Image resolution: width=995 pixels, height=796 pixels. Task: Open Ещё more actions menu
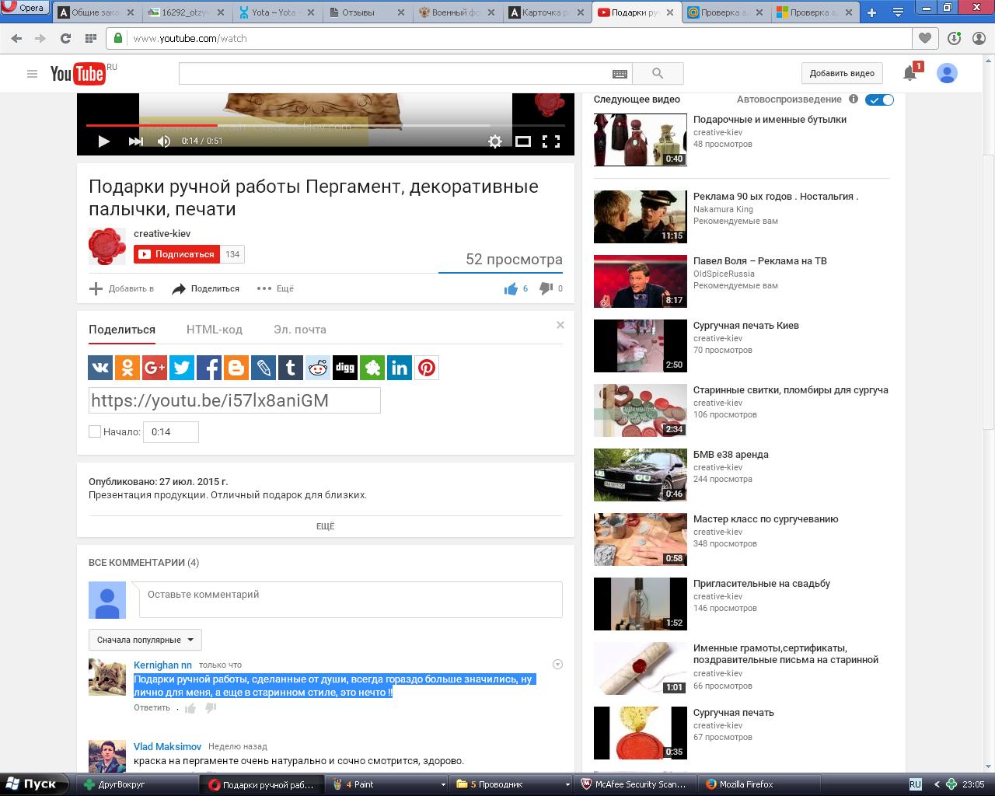(x=276, y=288)
